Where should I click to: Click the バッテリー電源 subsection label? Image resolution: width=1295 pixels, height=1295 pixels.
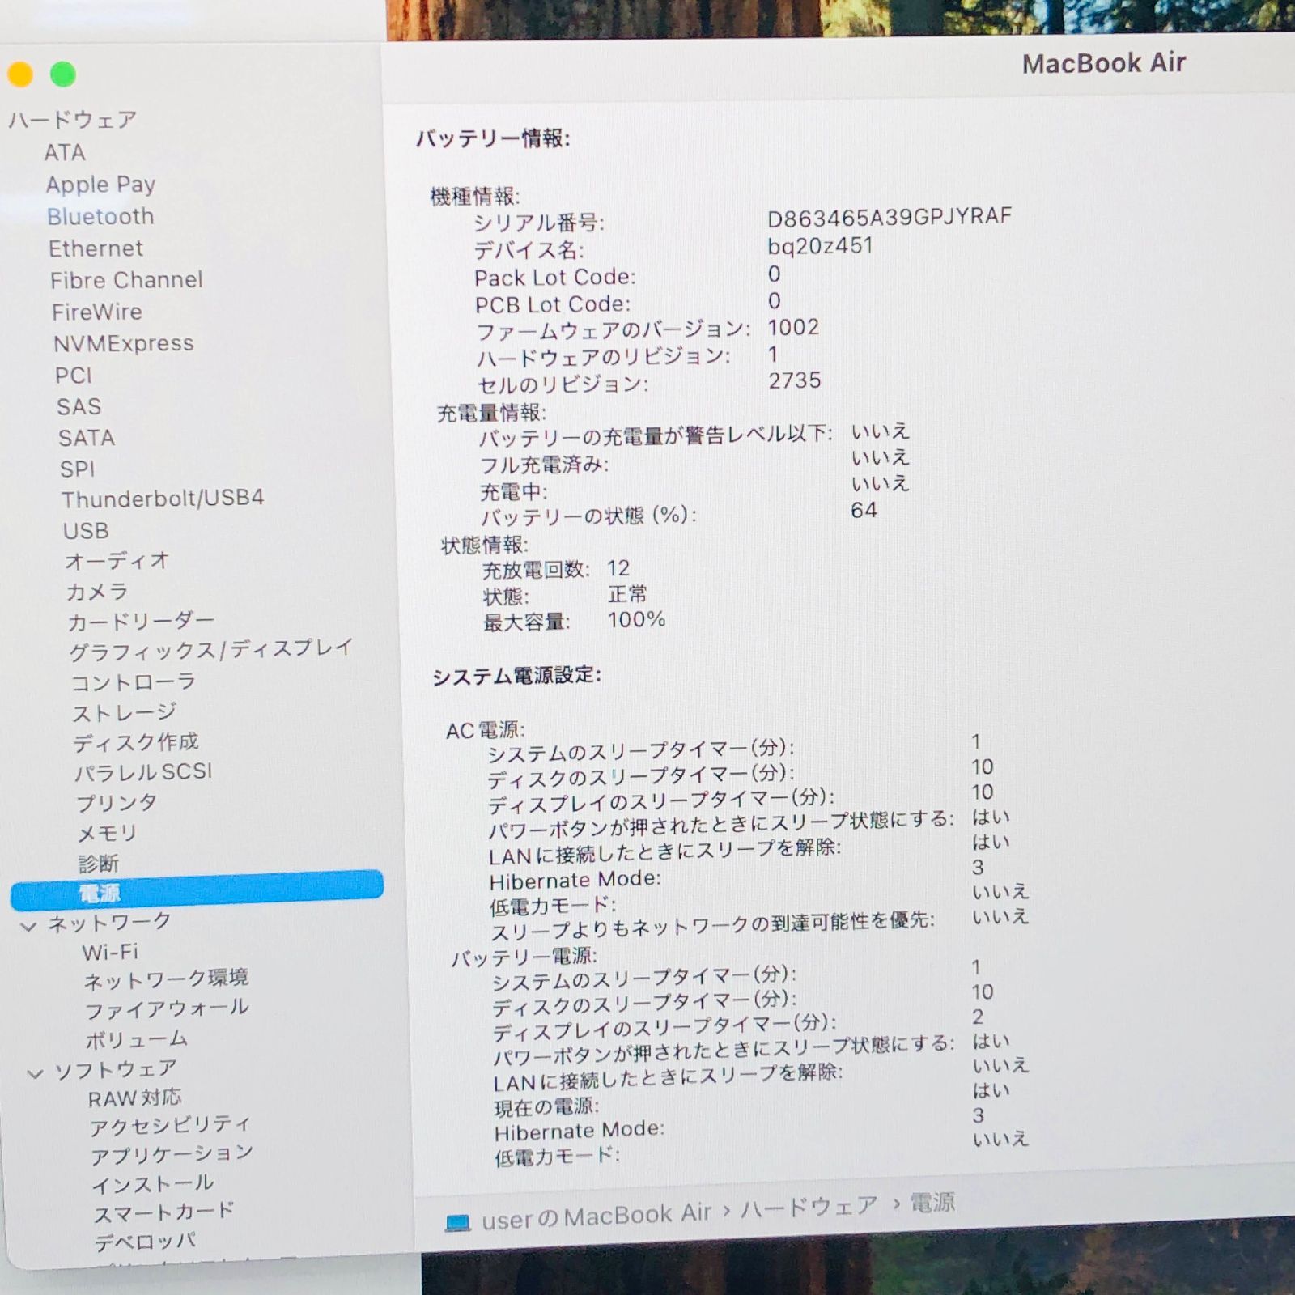pyautogui.click(x=524, y=957)
